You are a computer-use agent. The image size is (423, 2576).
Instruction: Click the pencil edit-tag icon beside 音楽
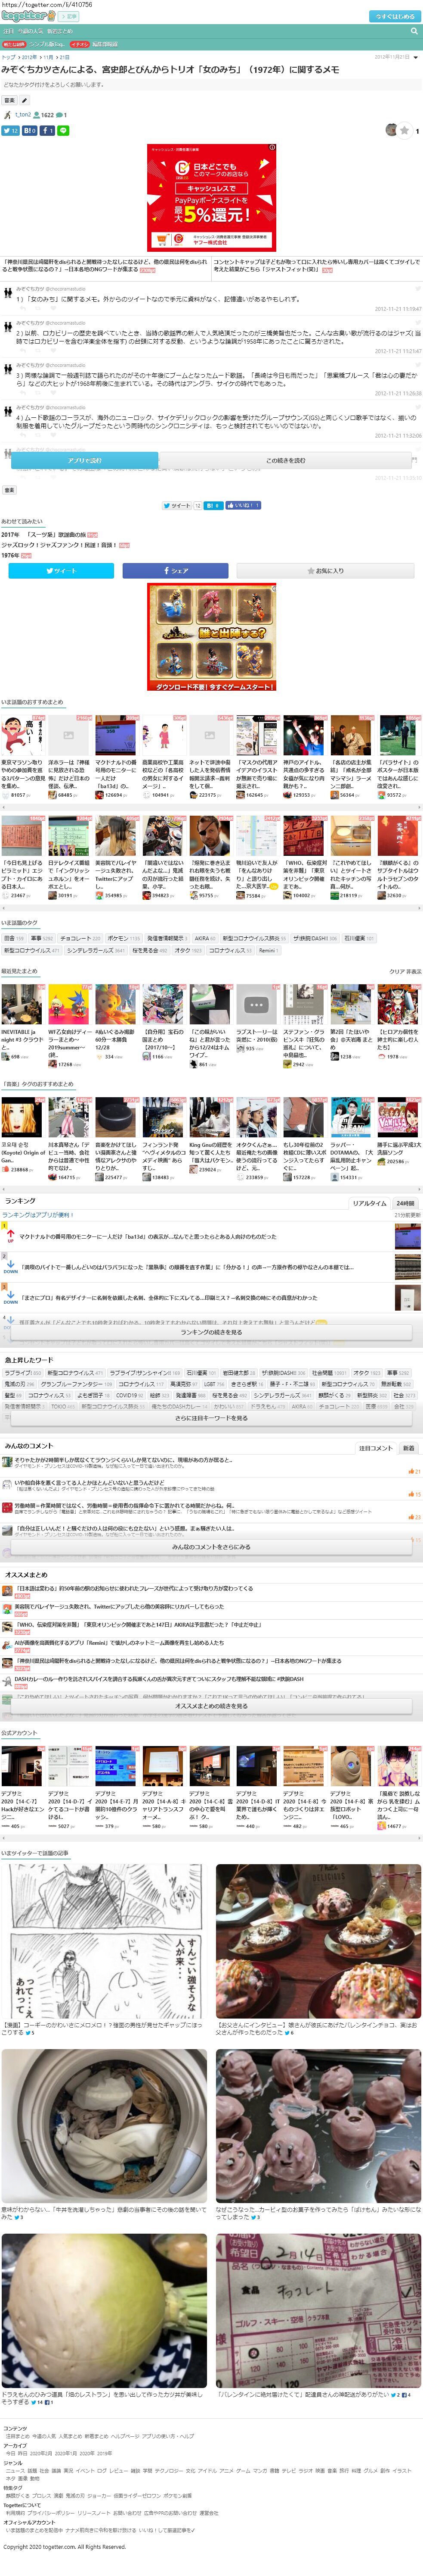click(25, 100)
